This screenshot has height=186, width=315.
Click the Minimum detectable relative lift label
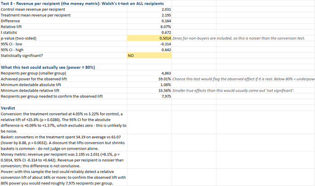click(x=30, y=91)
